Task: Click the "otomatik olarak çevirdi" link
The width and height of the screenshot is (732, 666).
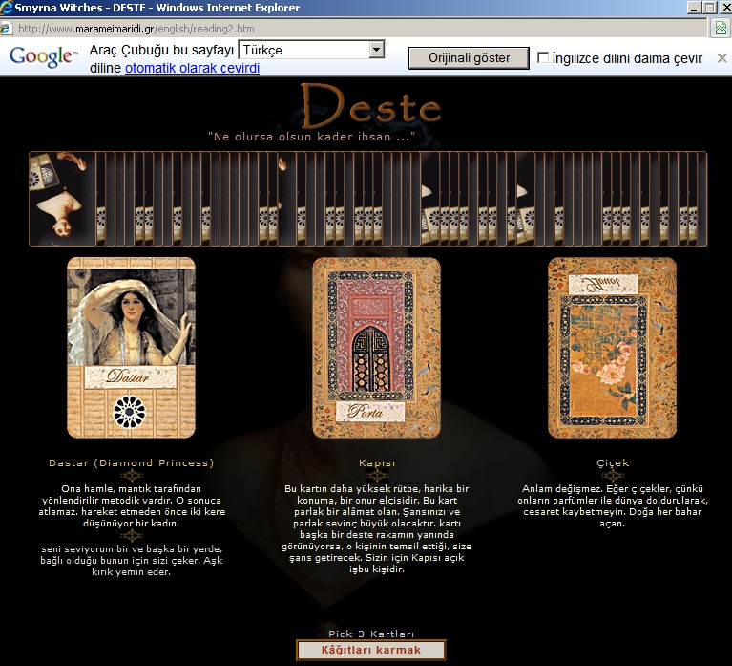Action: pyautogui.click(x=192, y=68)
